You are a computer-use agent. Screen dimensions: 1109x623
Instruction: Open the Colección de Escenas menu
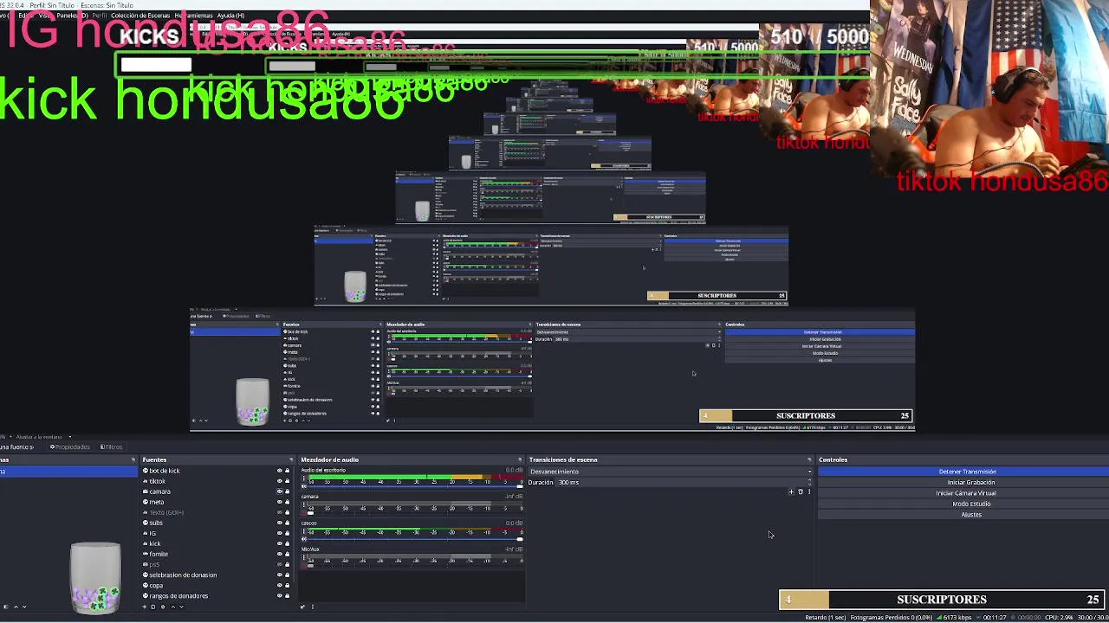pyautogui.click(x=140, y=16)
